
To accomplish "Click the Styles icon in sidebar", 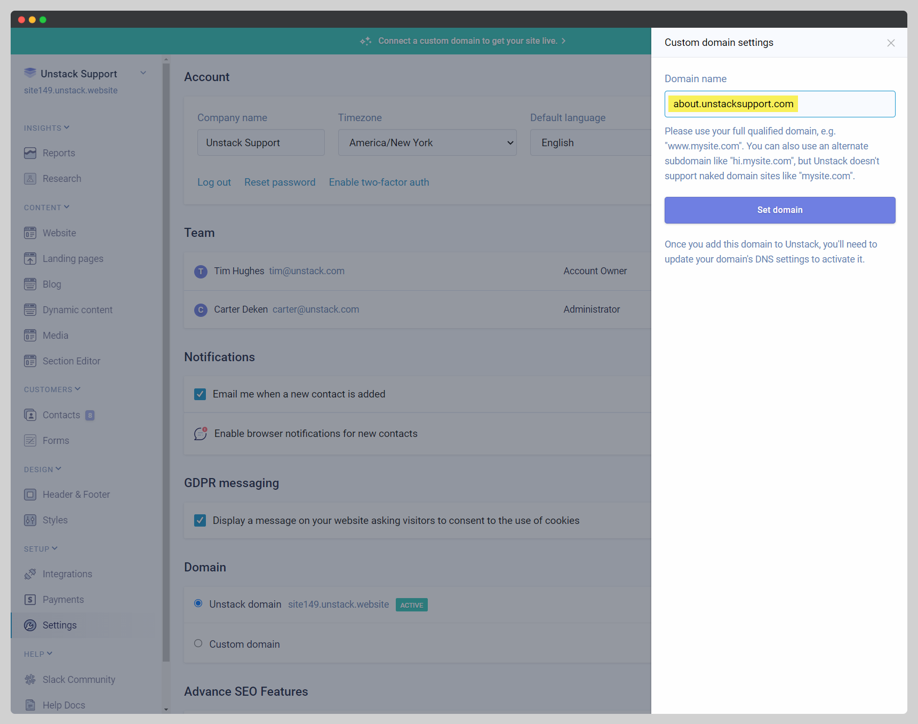I will (x=30, y=520).
